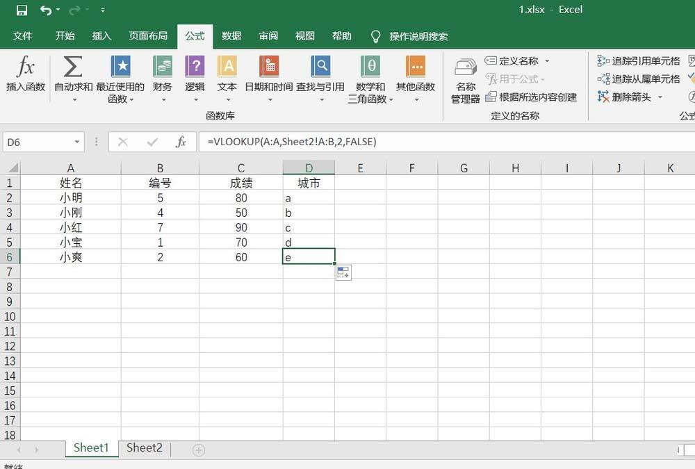Click the AutoFill Options icon below D6
This screenshot has height=469, width=695.
pyautogui.click(x=343, y=272)
